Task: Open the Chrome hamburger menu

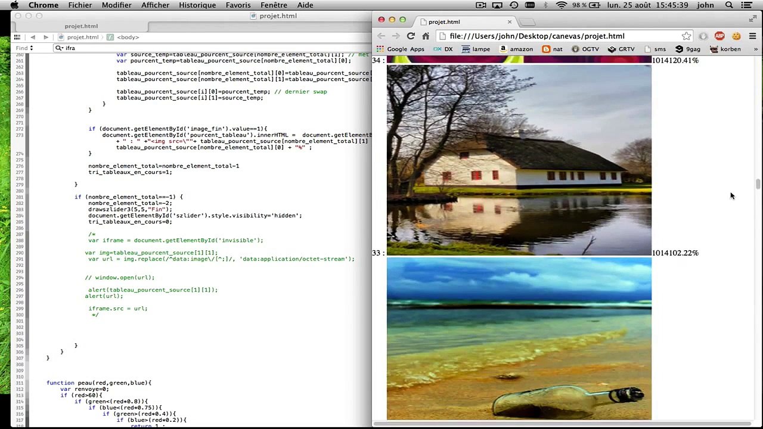Action: point(752,36)
